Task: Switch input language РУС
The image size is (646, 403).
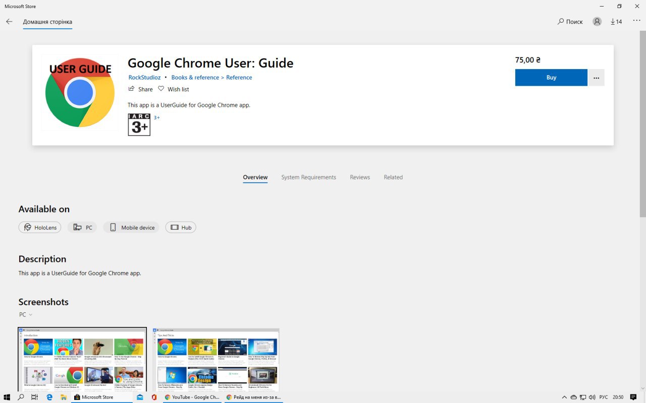Action: click(604, 397)
